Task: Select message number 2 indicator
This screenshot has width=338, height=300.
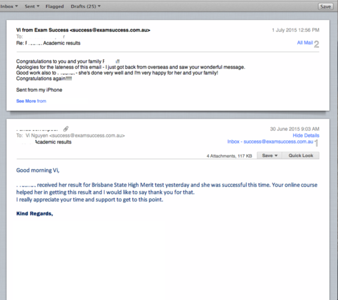Action: (316, 44)
